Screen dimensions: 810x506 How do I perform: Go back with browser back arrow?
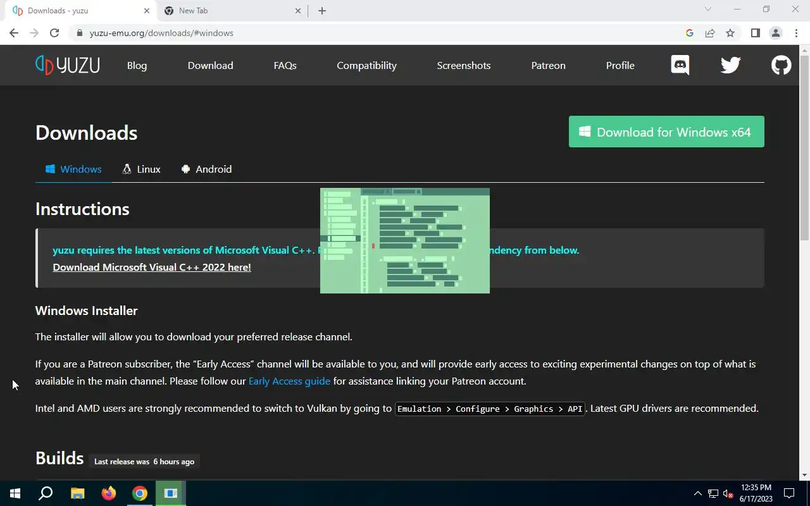[x=14, y=33]
